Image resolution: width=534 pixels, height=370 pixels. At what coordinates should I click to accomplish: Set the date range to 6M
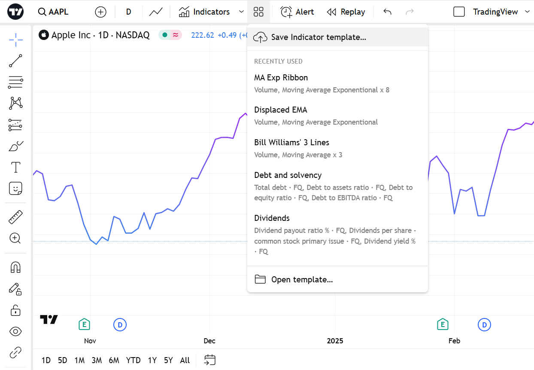114,360
